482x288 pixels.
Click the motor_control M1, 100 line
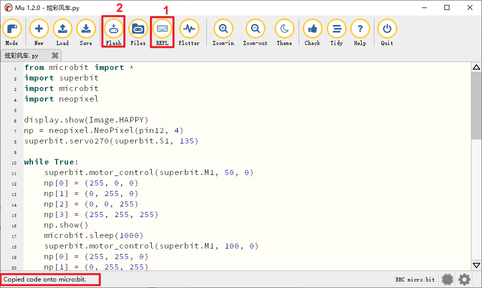pos(151,246)
